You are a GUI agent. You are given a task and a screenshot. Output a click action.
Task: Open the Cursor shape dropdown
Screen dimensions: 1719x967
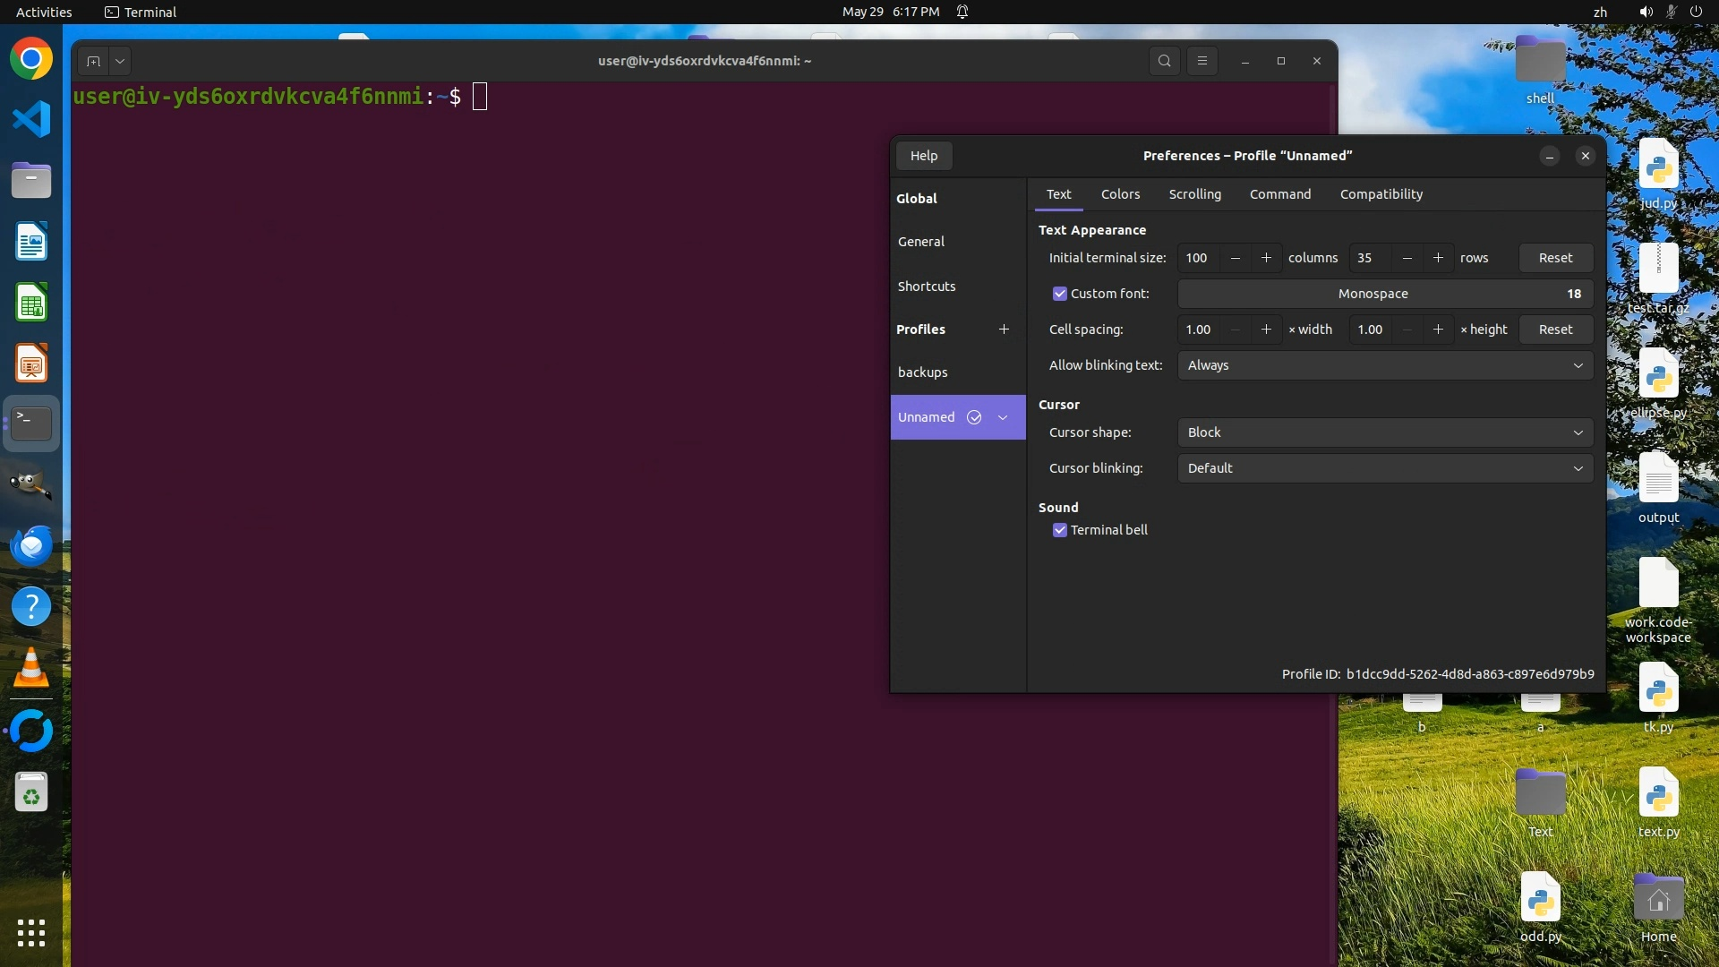click(1384, 432)
